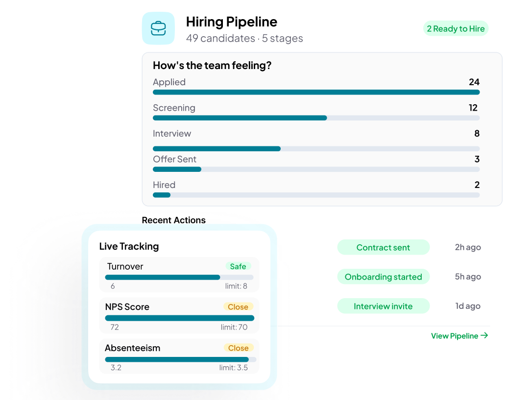Click the Close badge on NPS Score
Viewport: 508px width, 400px height.
(x=238, y=307)
